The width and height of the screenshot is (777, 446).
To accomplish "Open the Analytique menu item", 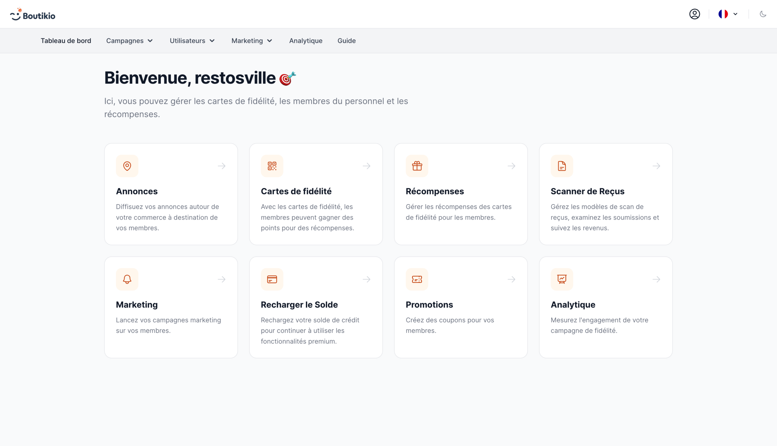I will [x=306, y=41].
